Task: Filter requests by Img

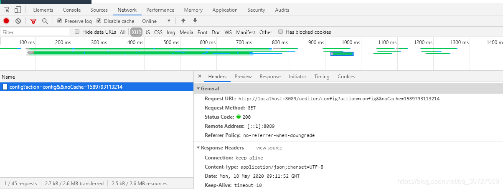Action: coord(171,32)
